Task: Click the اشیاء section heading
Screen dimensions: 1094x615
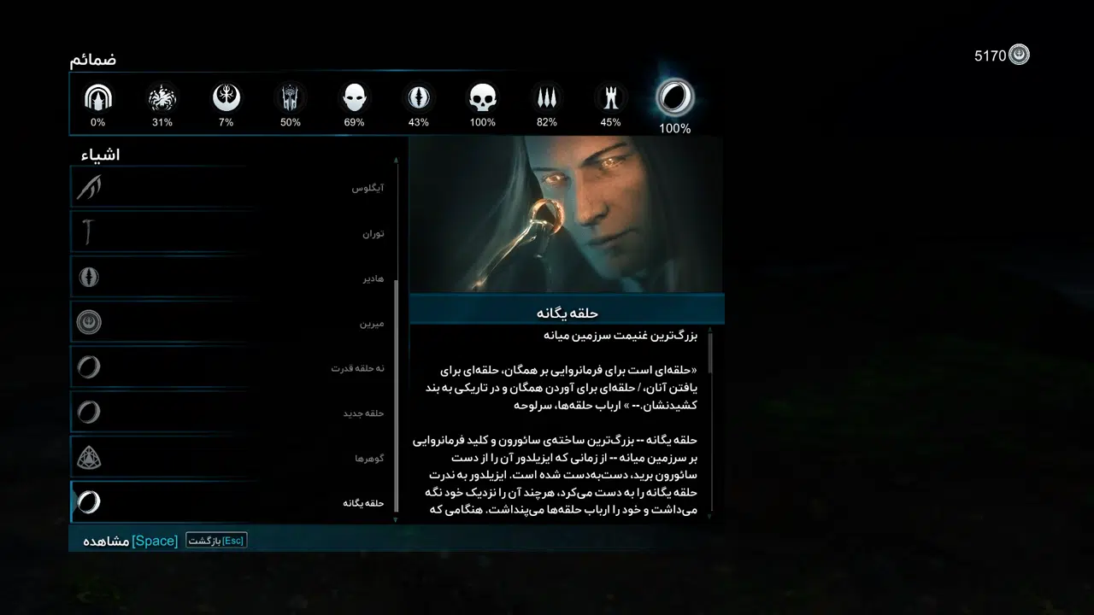Action: [x=101, y=155]
